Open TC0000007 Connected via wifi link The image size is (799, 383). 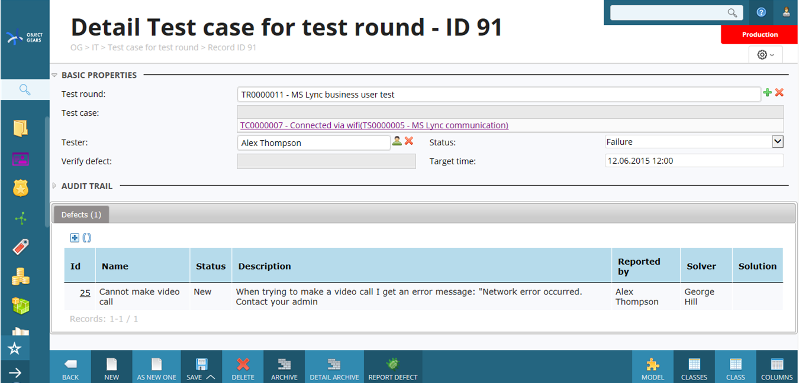(x=374, y=125)
